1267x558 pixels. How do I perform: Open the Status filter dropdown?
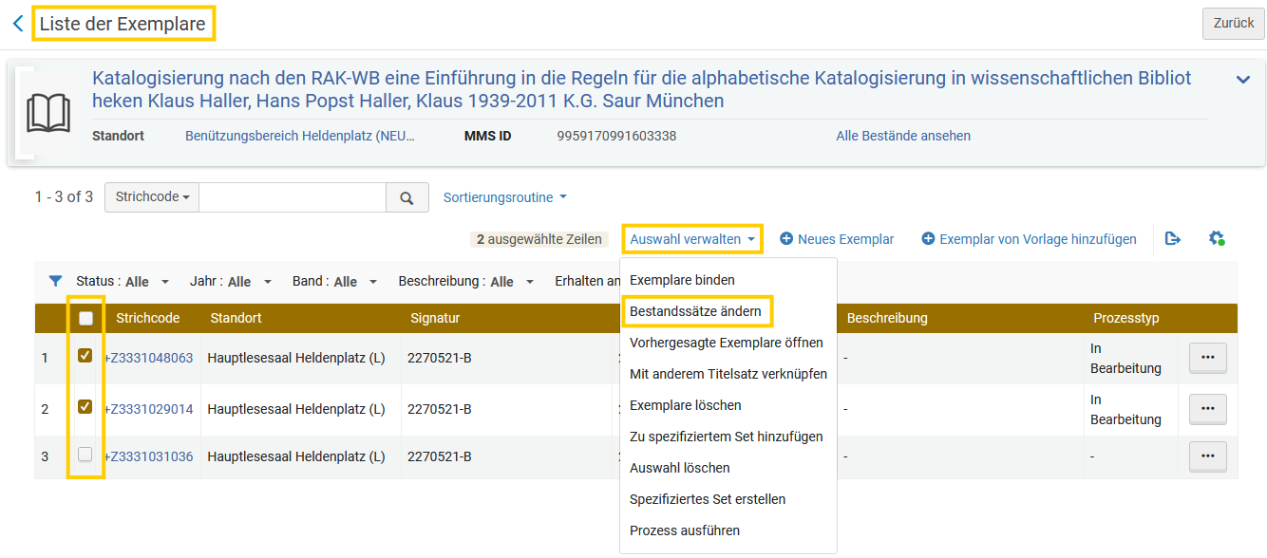click(x=123, y=281)
